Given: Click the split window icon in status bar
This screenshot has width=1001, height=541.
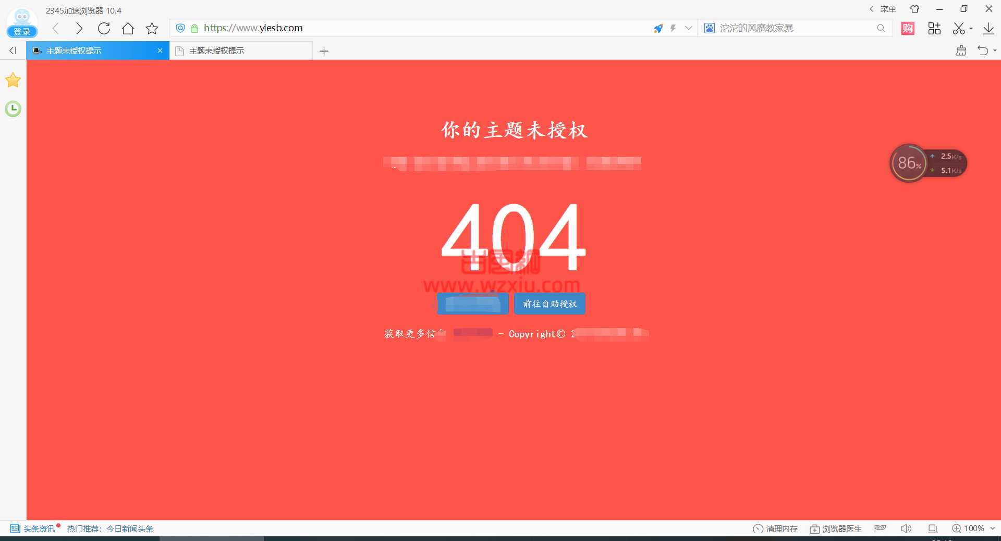Looking at the screenshot, I should pos(933,529).
